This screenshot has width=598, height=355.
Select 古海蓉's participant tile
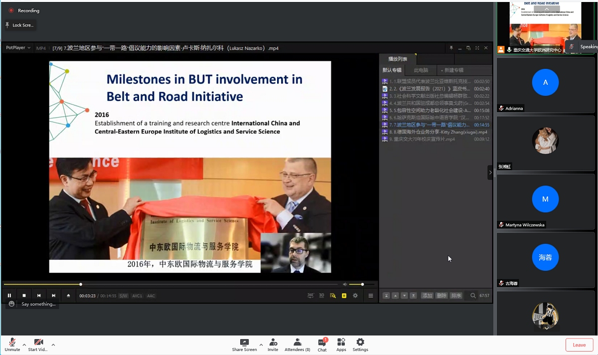546,260
